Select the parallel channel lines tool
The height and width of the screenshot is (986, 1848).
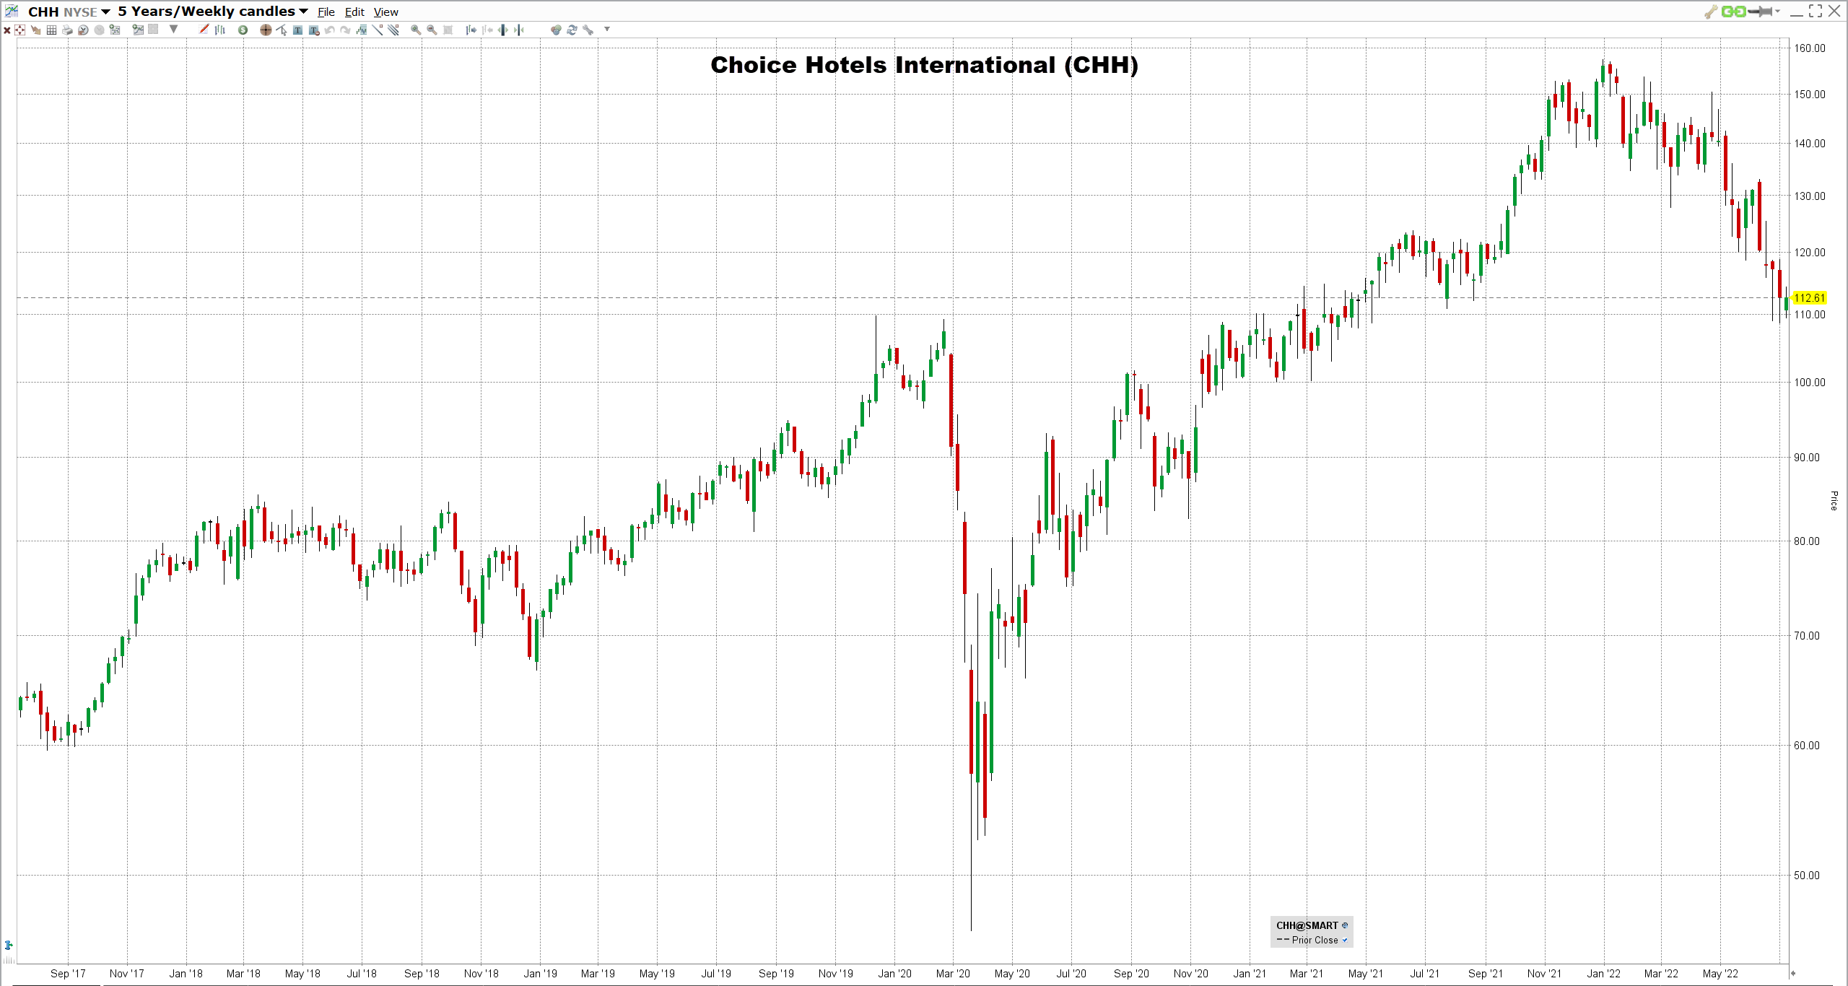[393, 30]
